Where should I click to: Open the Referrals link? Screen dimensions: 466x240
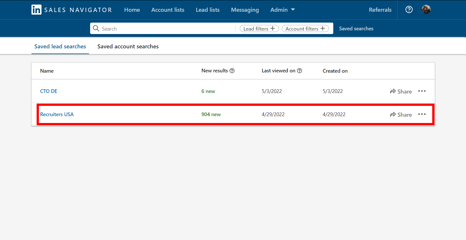click(x=380, y=10)
